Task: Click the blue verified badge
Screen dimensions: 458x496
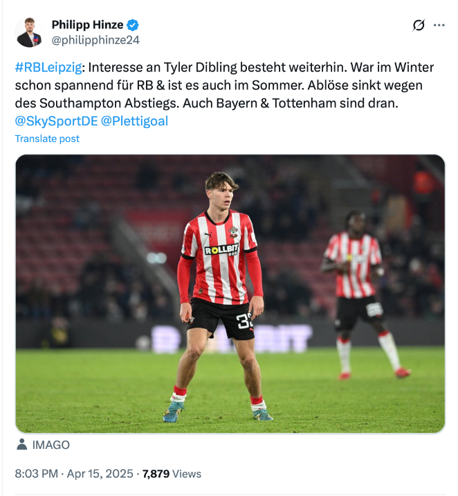Action: 133,25
